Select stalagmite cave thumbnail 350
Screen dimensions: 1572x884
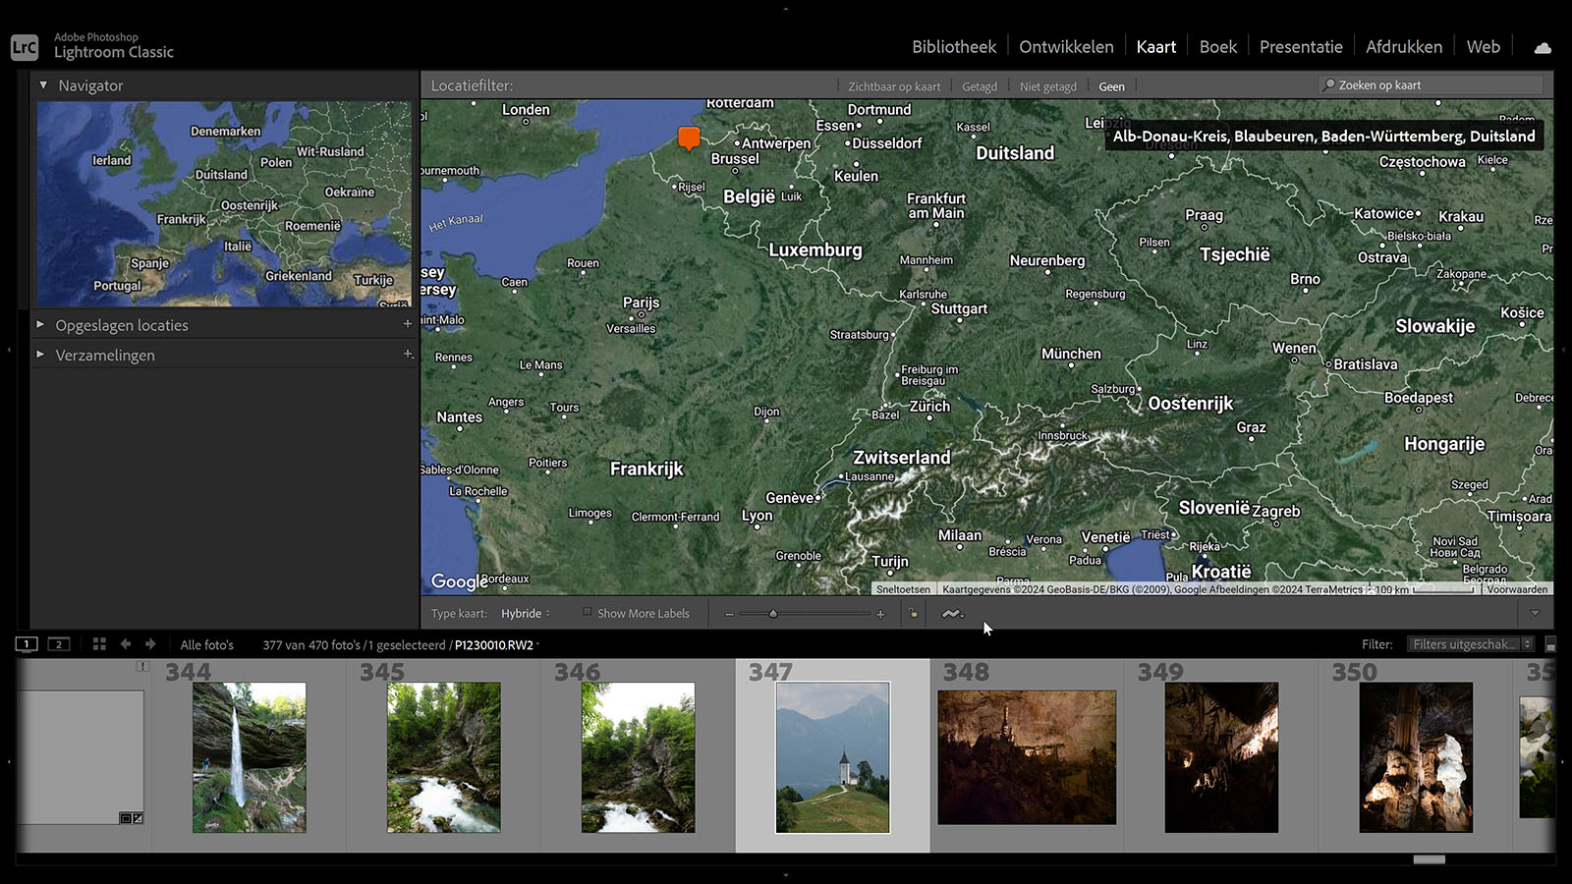pyautogui.click(x=1416, y=757)
